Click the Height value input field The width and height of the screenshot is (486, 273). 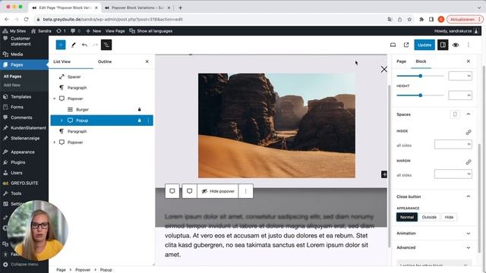tap(460, 96)
